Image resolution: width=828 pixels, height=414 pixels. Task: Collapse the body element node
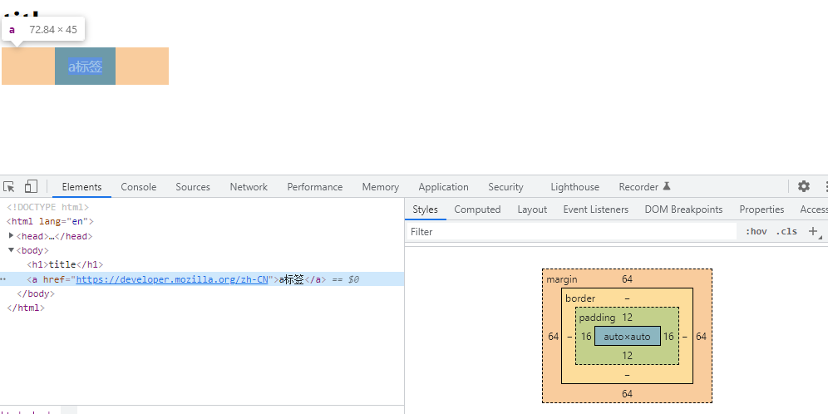pyautogui.click(x=11, y=249)
